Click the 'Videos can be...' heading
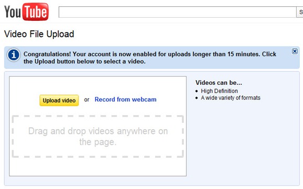This screenshot has width=303, height=189. tap(219, 83)
